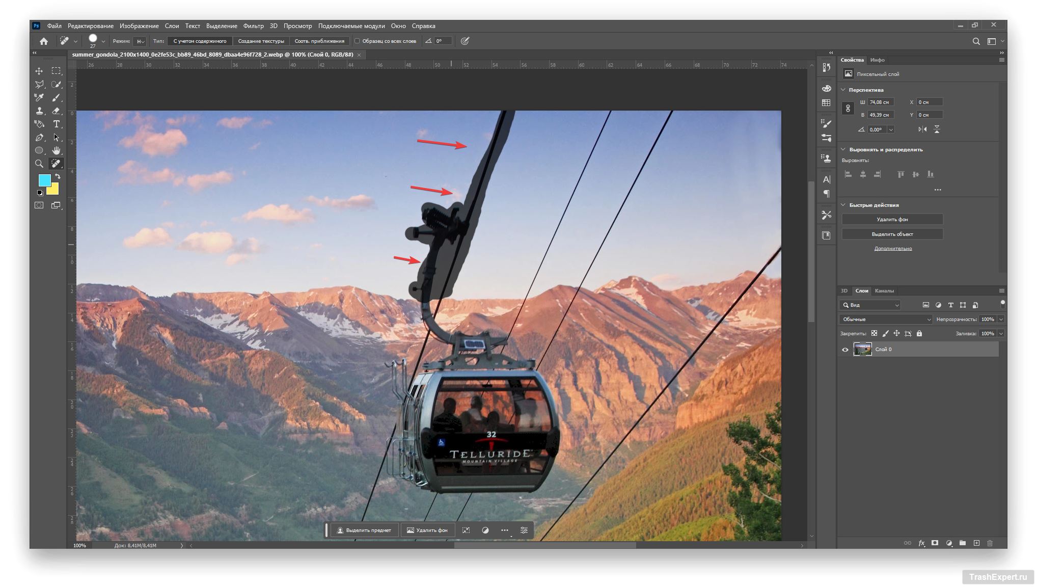The image size is (1037, 587).
Task: Open the rotation angle dropdown in Properties
Action: (891, 130)
